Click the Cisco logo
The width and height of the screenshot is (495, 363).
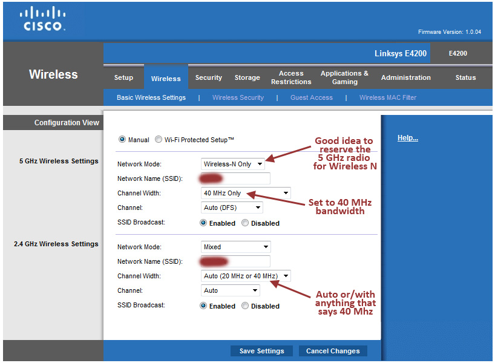coord(42,19)
